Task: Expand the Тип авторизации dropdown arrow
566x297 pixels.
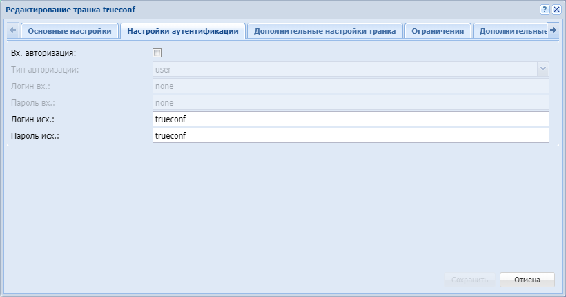Action: (x=543, y=69)
